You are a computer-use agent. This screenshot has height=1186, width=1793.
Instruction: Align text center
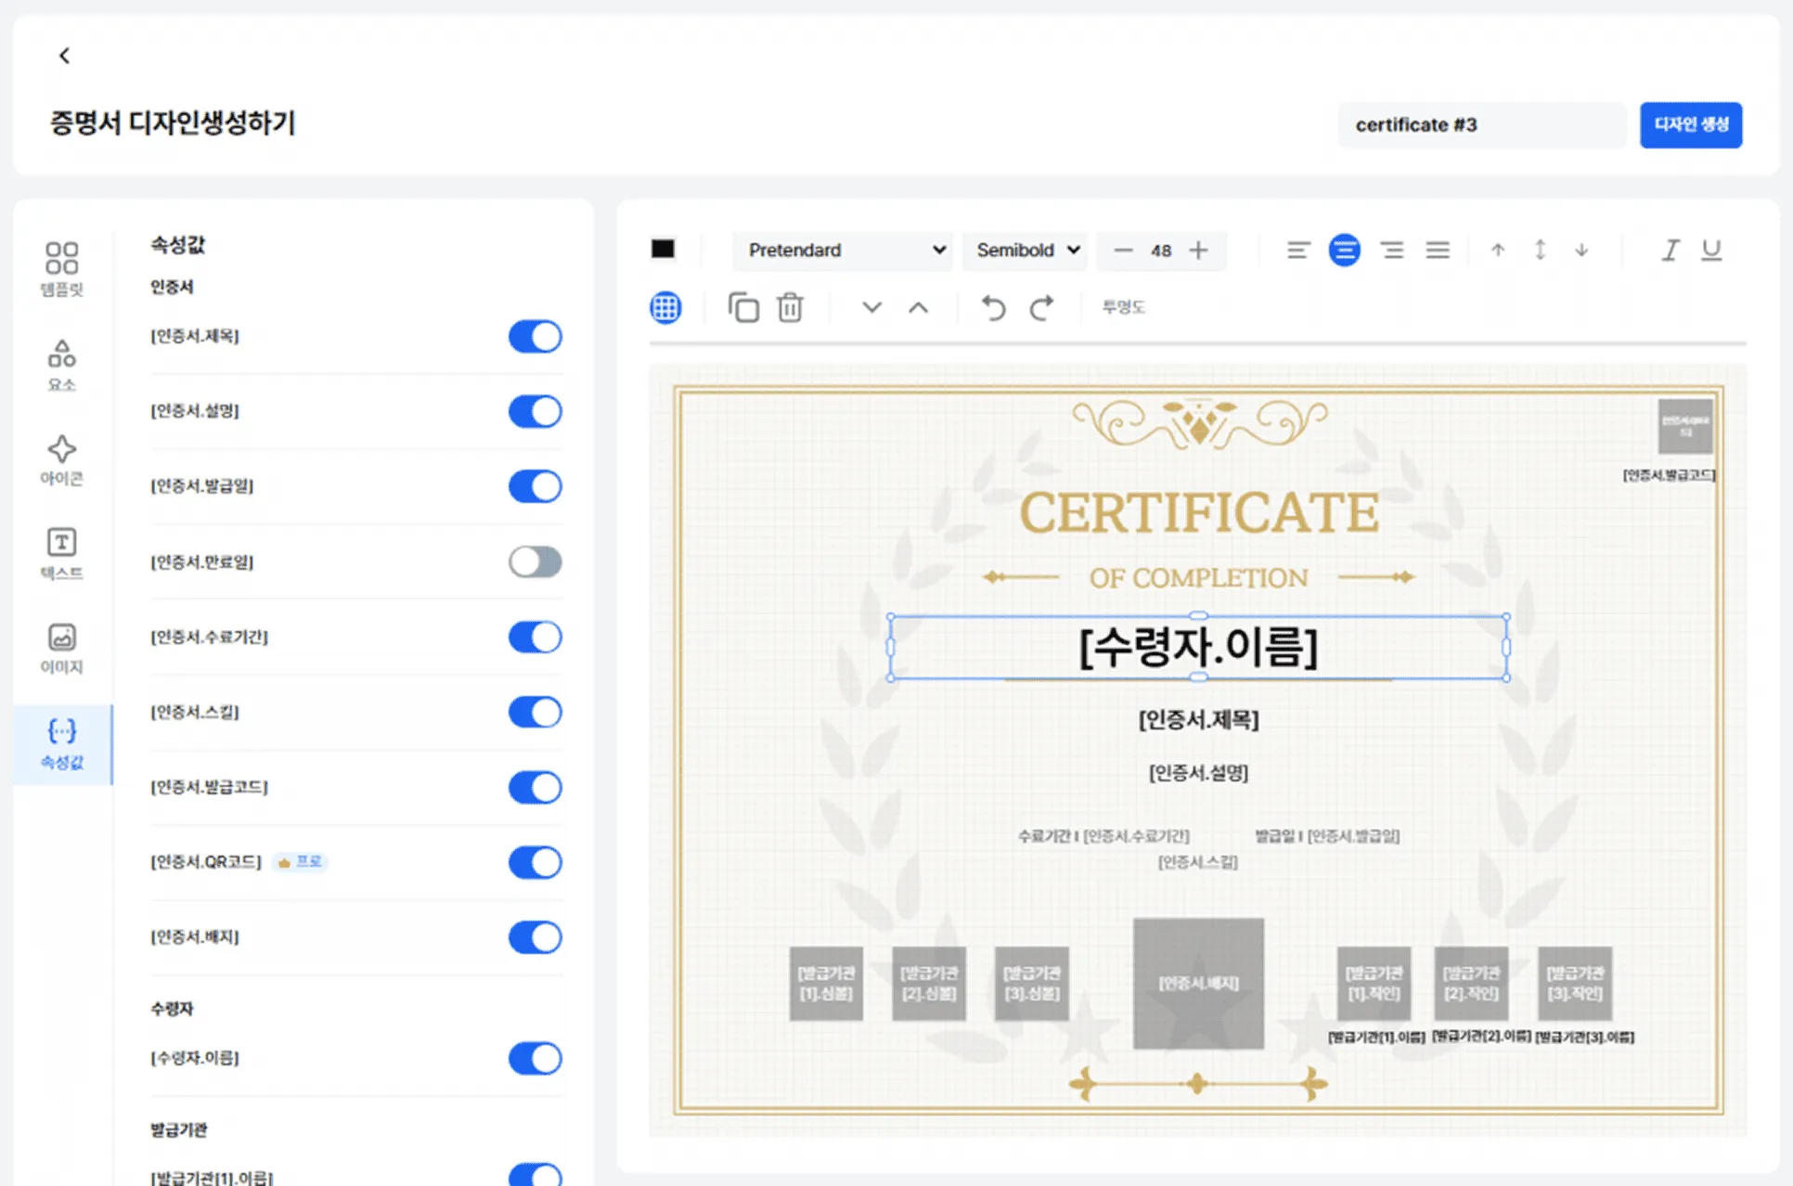point(1345,251)
